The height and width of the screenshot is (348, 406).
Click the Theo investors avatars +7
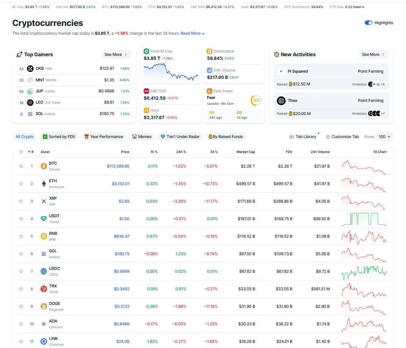[x=376, y=114]
